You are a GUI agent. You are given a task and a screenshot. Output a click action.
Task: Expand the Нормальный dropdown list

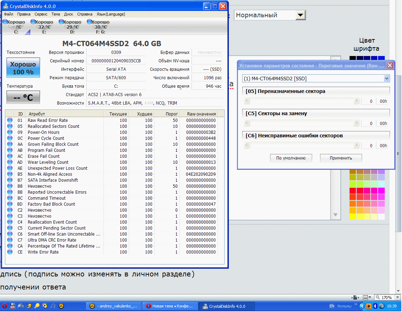300,15
